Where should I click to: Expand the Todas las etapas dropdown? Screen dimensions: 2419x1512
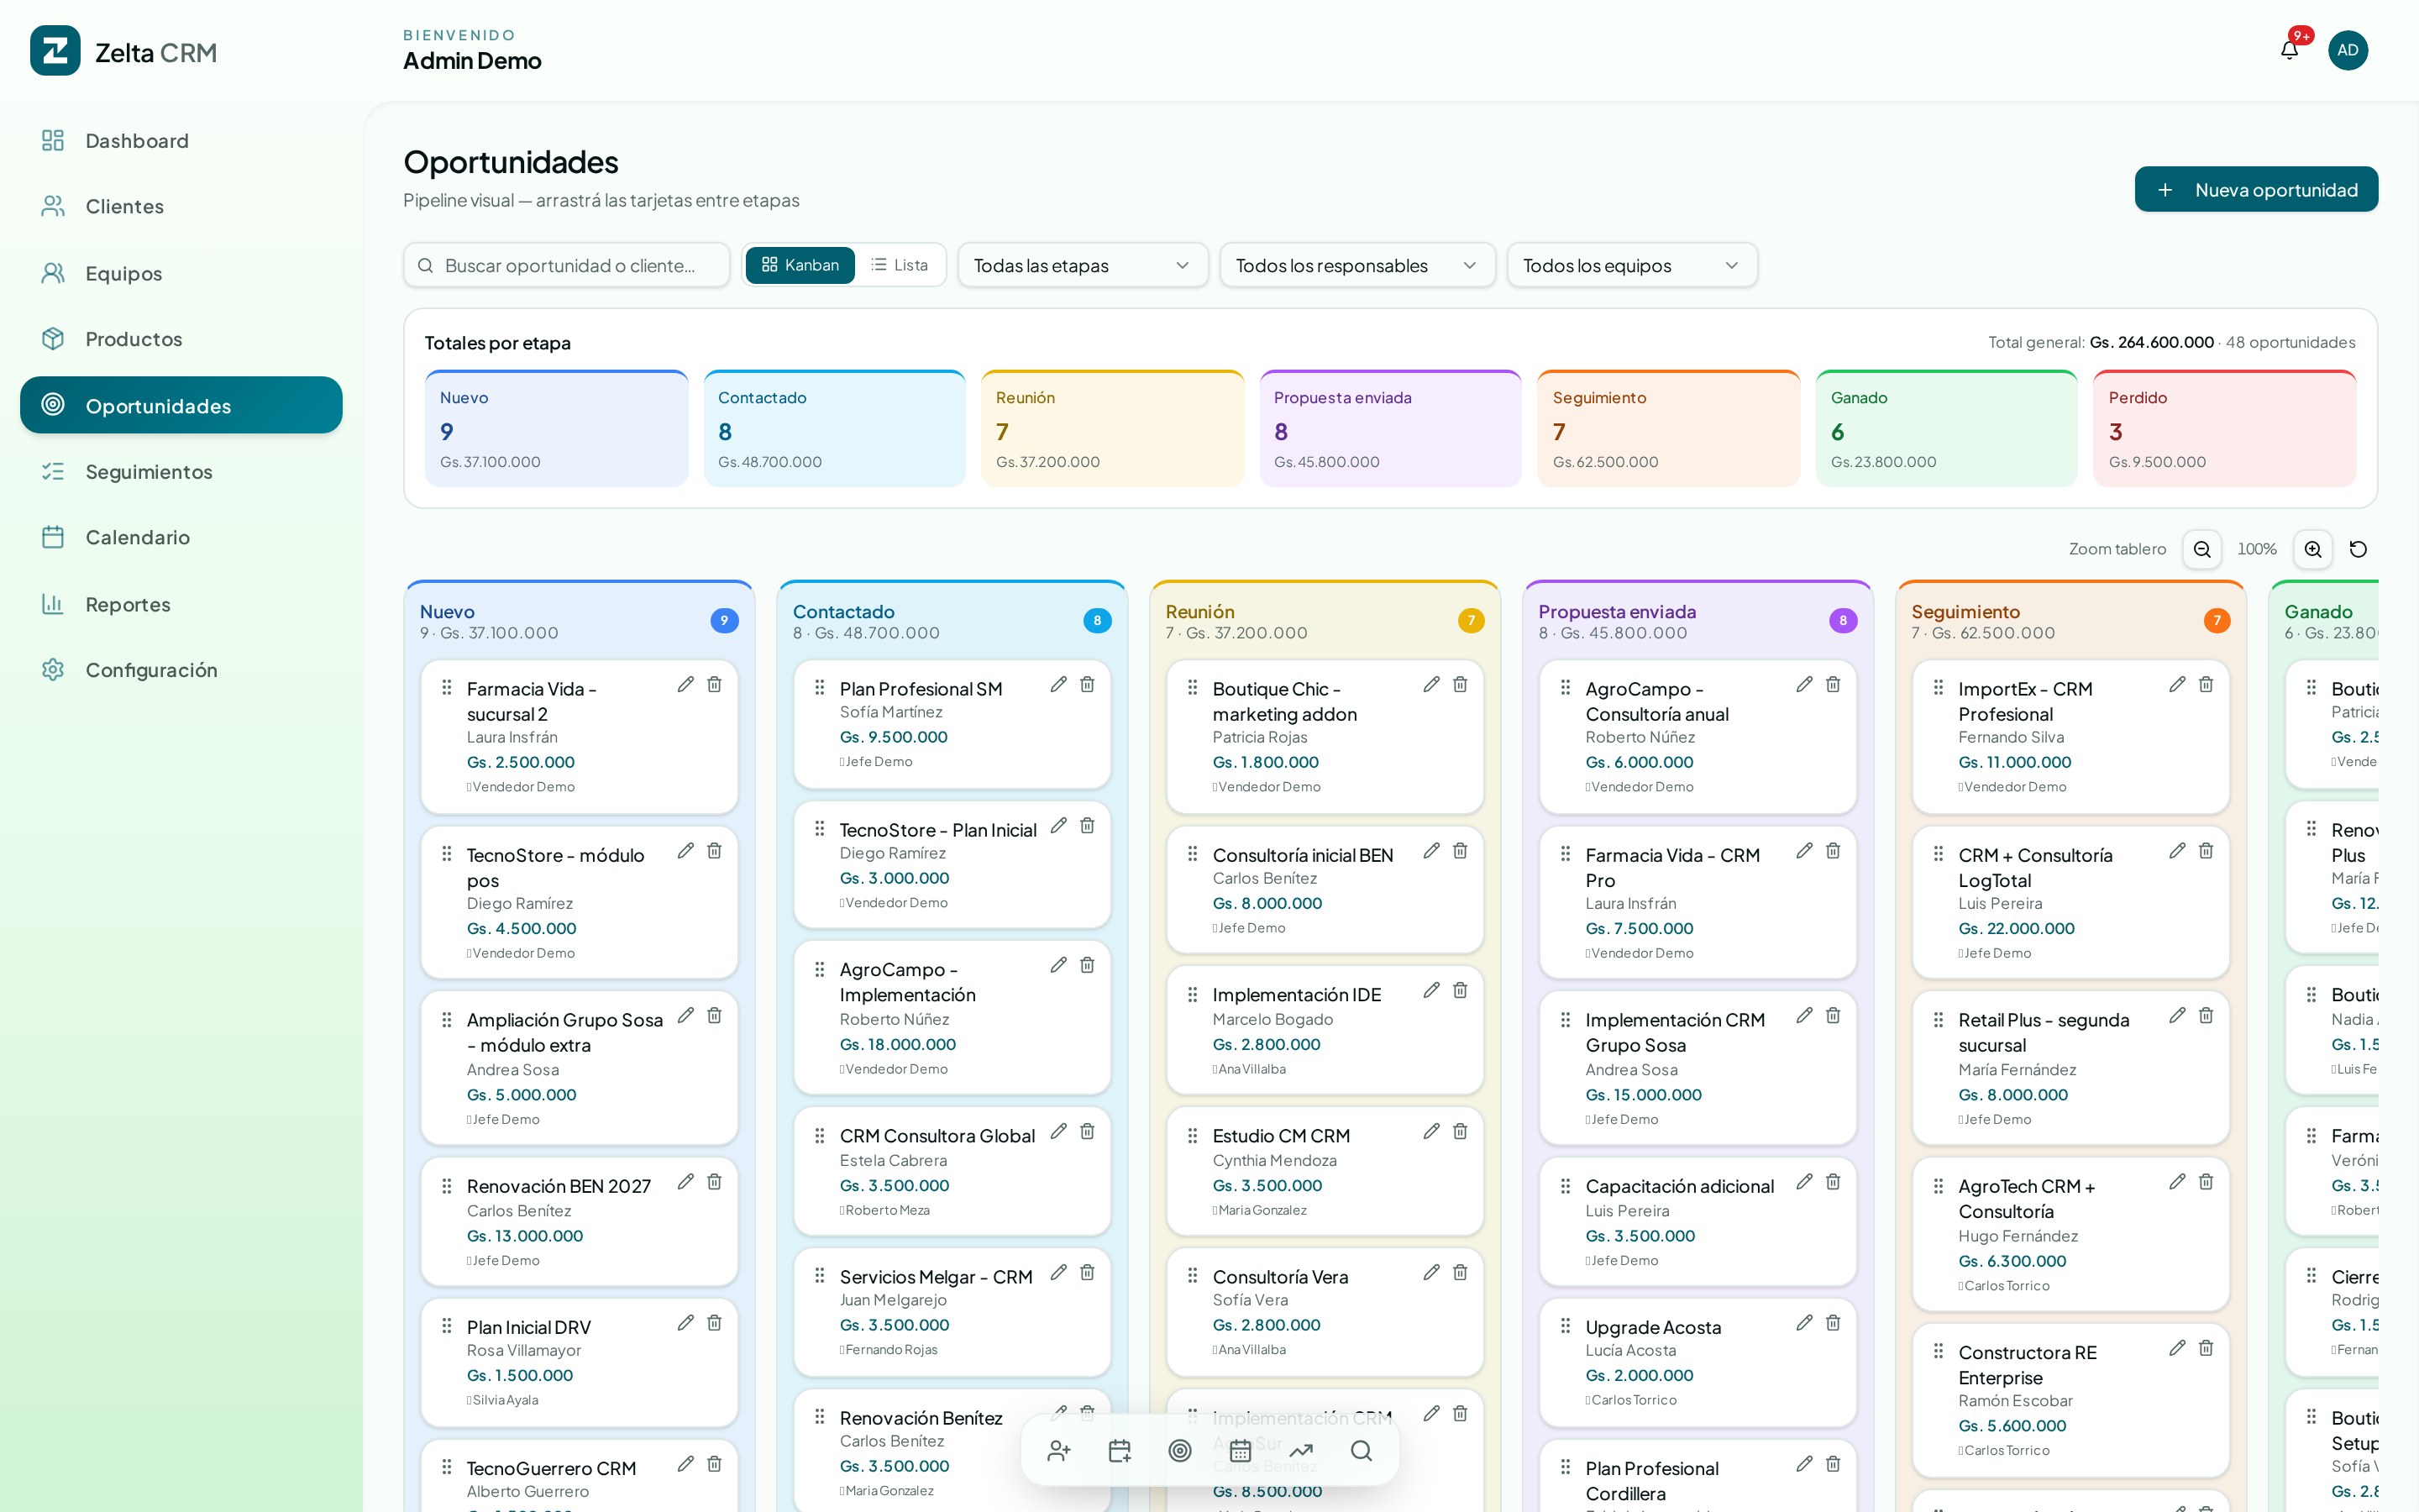1083,265
